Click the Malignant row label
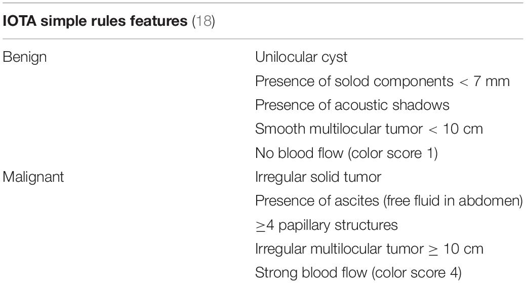This screenshot has width=526, height=283. 33,177
